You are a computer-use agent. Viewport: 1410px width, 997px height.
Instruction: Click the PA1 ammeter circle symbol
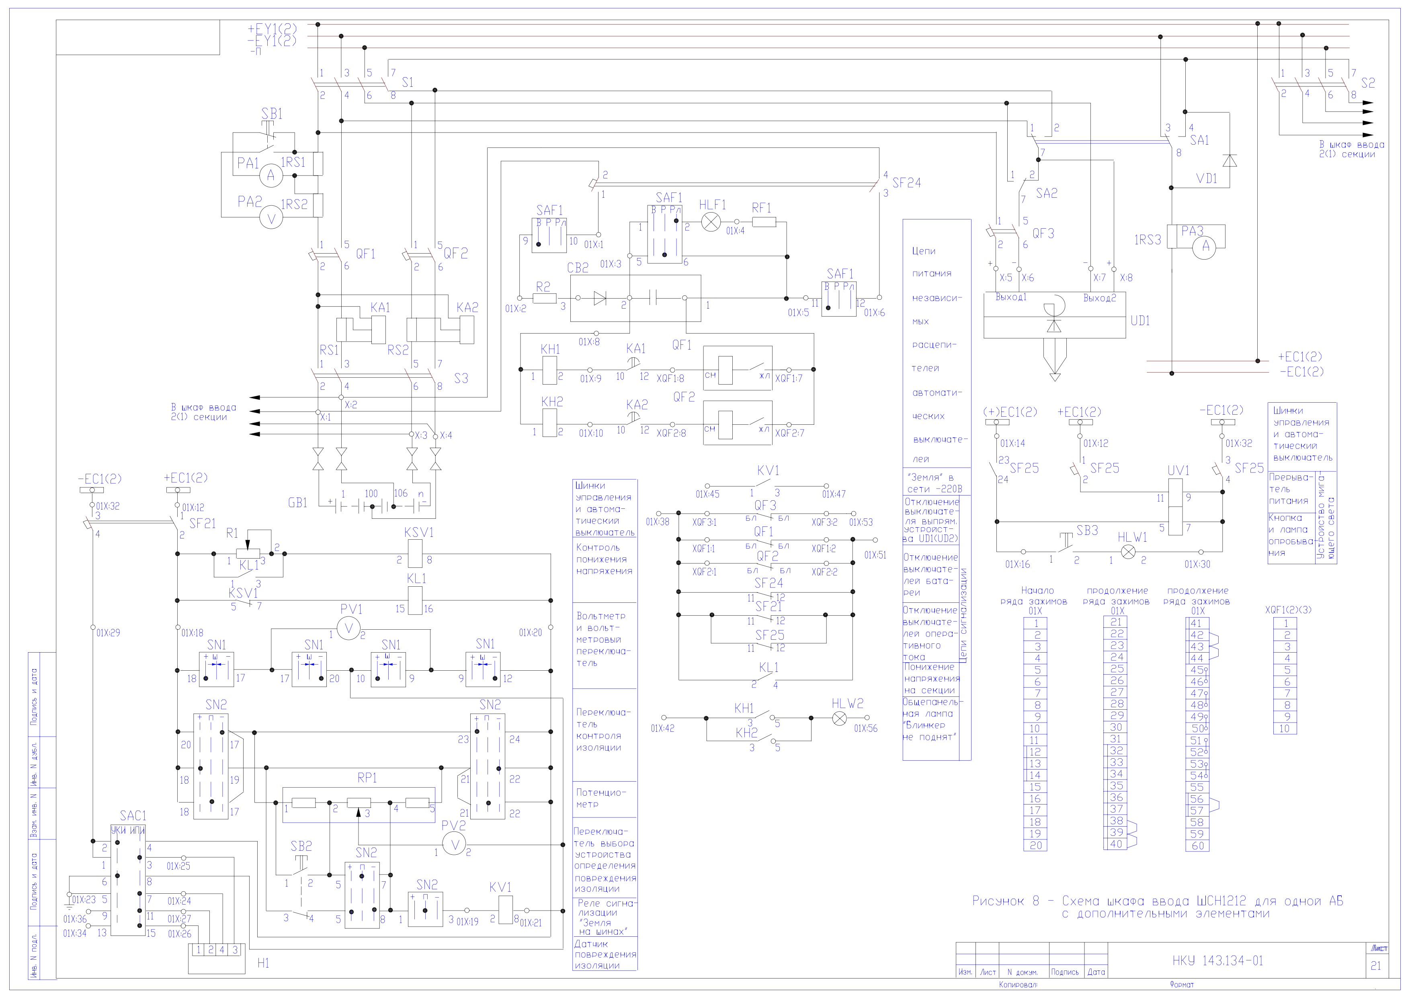click(270, 176)
